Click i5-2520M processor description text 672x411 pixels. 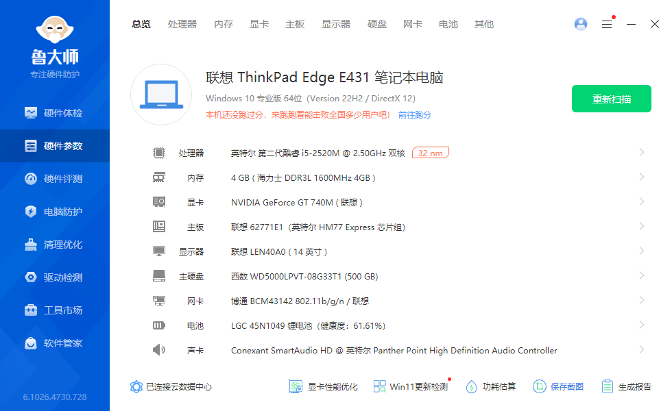pos(317,153)
